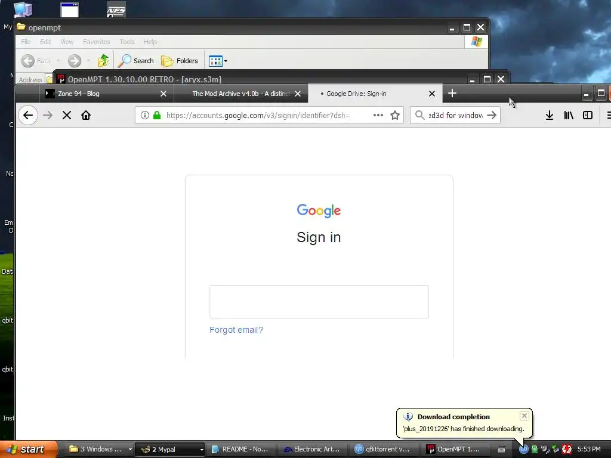This screenshot has width=611, height=458.
Task: Open File menu in openmpt explorer window
Action: [x=26, y=42]
